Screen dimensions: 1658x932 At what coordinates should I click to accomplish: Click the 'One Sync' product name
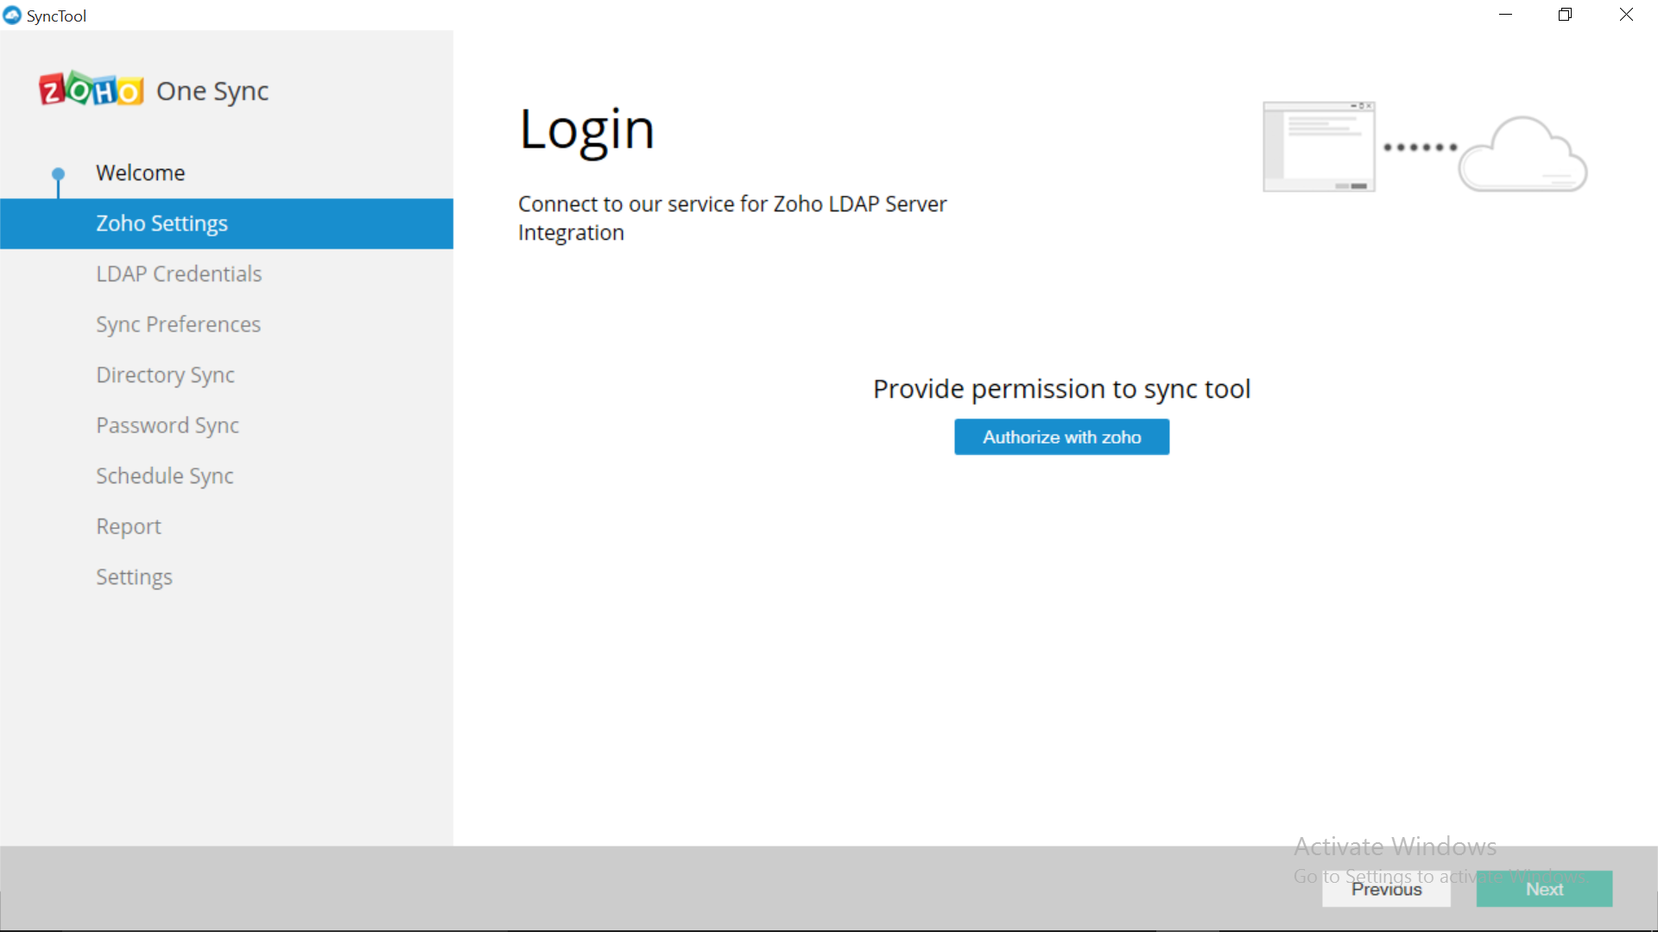tap(212, 91)
